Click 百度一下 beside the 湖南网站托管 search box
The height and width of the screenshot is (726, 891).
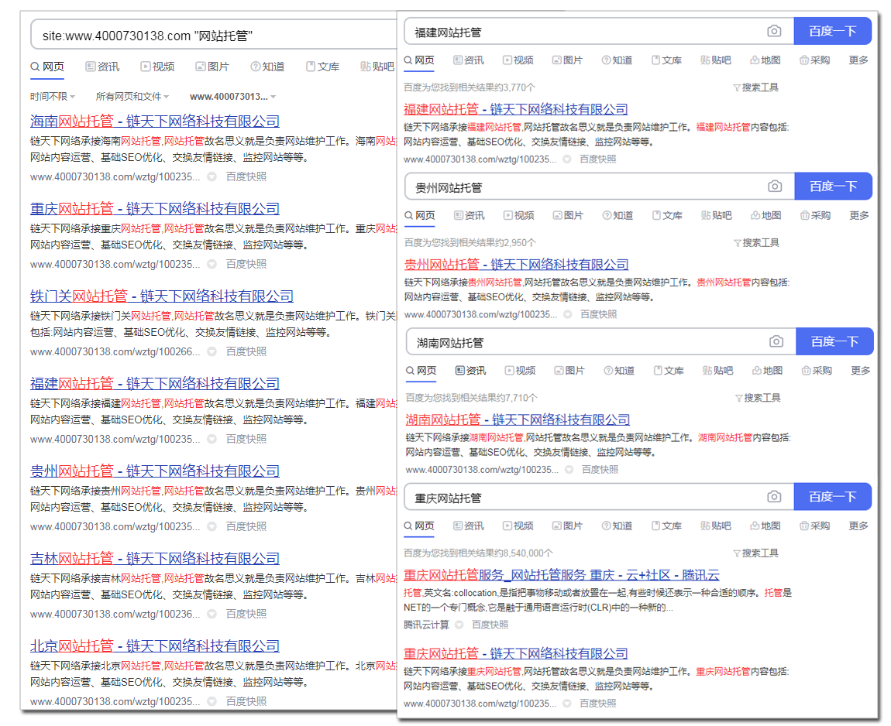[x=834, y=341]
